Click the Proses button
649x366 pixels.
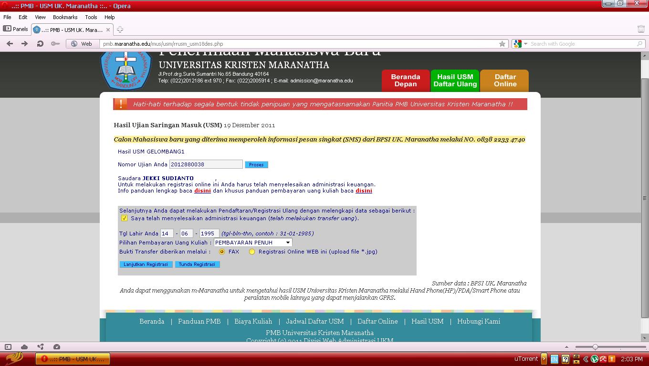click(256, 164)
